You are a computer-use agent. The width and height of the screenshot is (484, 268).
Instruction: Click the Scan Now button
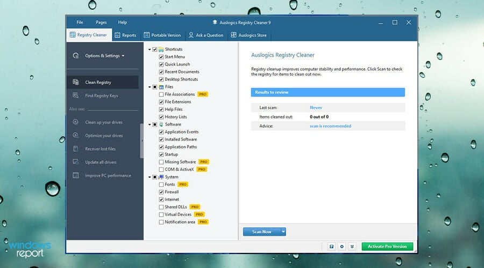[x=262, y=232]
